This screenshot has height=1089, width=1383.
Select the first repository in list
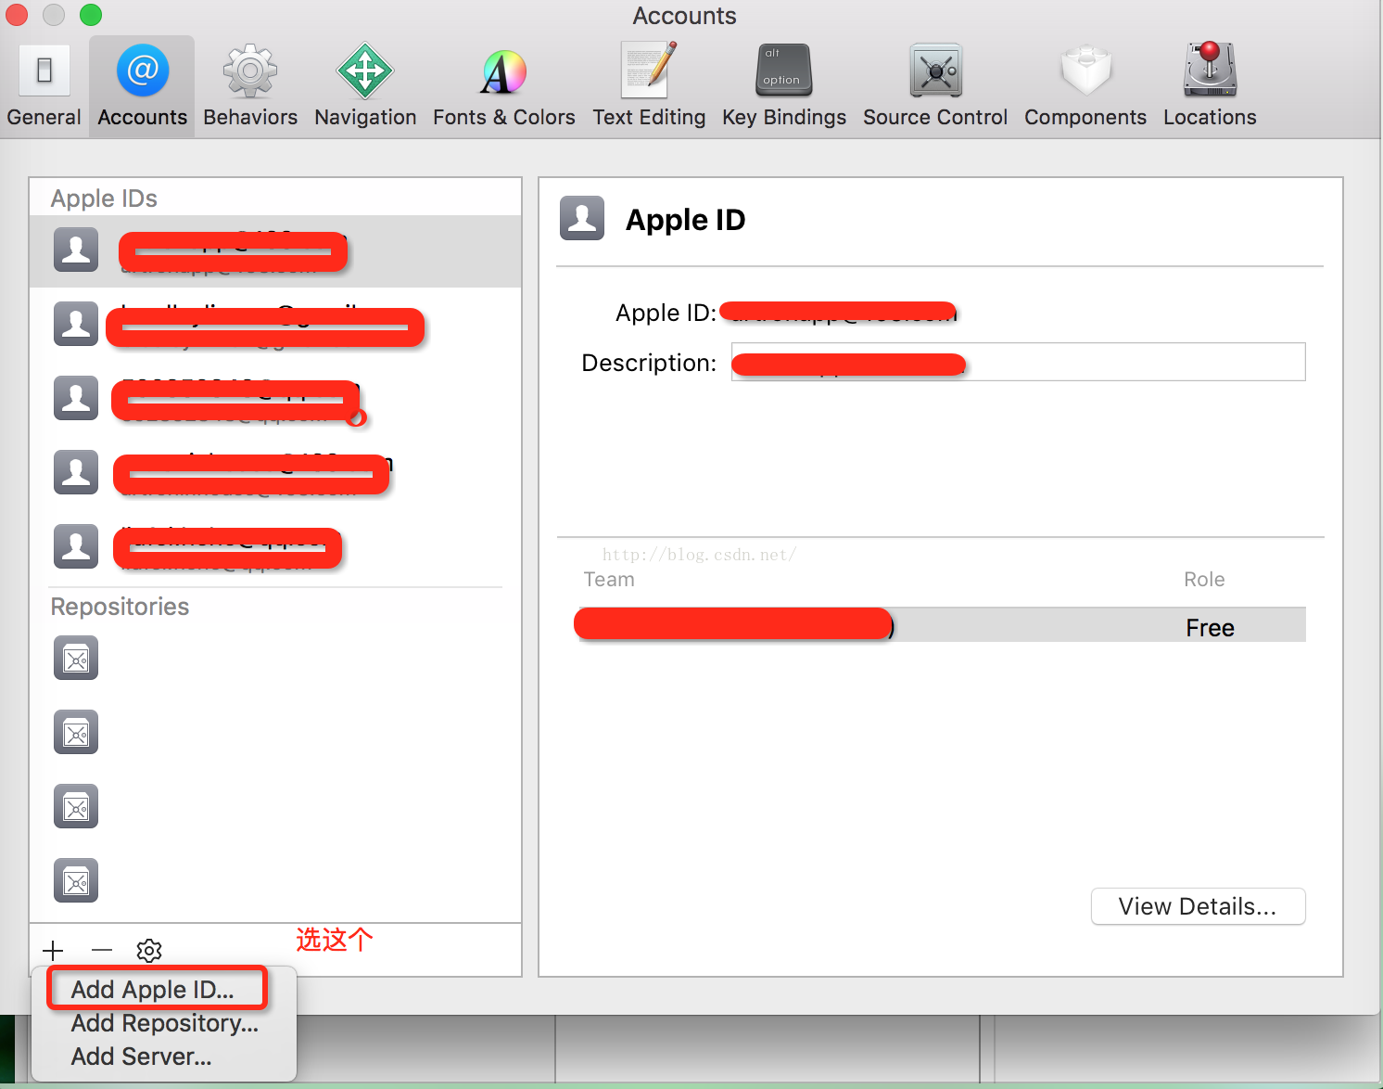click(x=76, y=660)
